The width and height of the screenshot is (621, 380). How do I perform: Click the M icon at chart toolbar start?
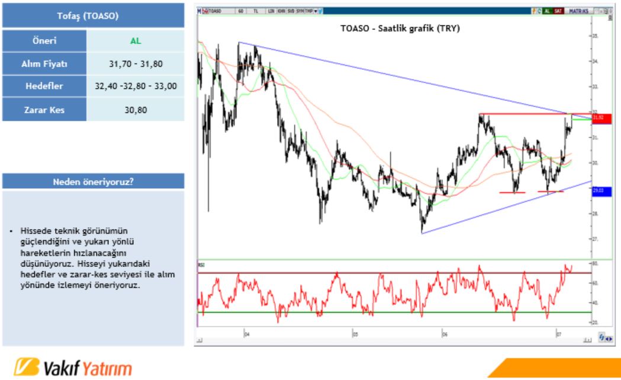[200, 11]
